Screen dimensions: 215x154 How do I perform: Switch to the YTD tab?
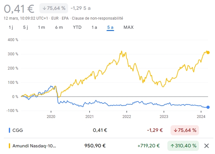[x=77, y=27]
